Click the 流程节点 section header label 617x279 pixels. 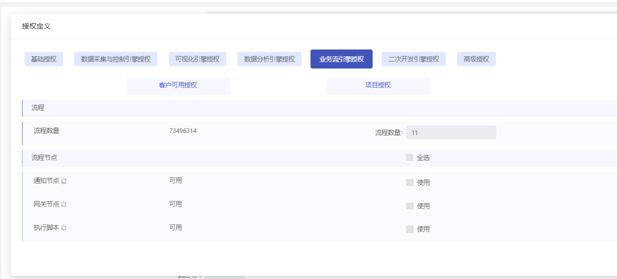44,157
